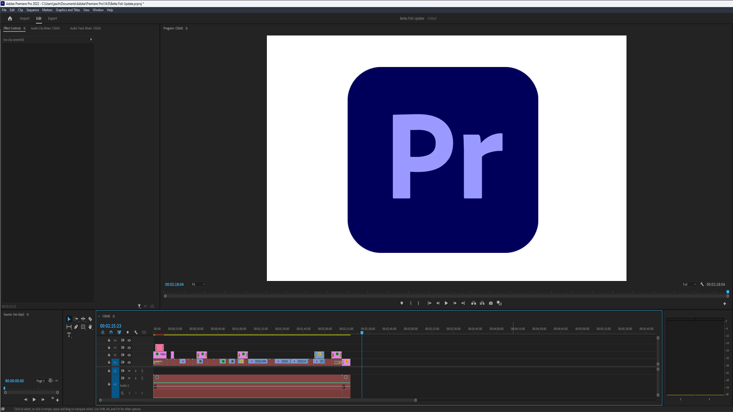Click the Home icon
The image size is (733, 412).
coord(10,18)
